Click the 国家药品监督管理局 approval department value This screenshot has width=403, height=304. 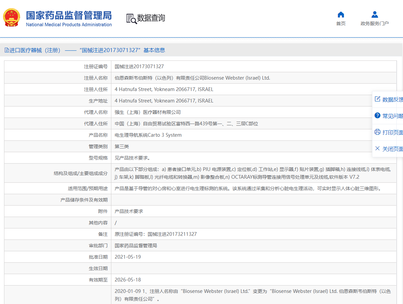[x=136, y=246]
